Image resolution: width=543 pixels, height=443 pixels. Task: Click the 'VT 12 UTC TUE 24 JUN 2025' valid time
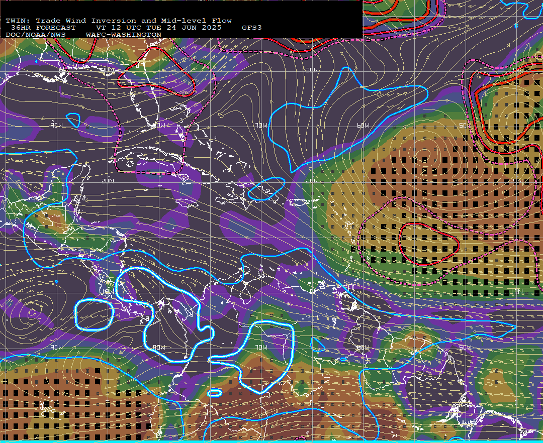pyautogui.click(x=158, y=27)
